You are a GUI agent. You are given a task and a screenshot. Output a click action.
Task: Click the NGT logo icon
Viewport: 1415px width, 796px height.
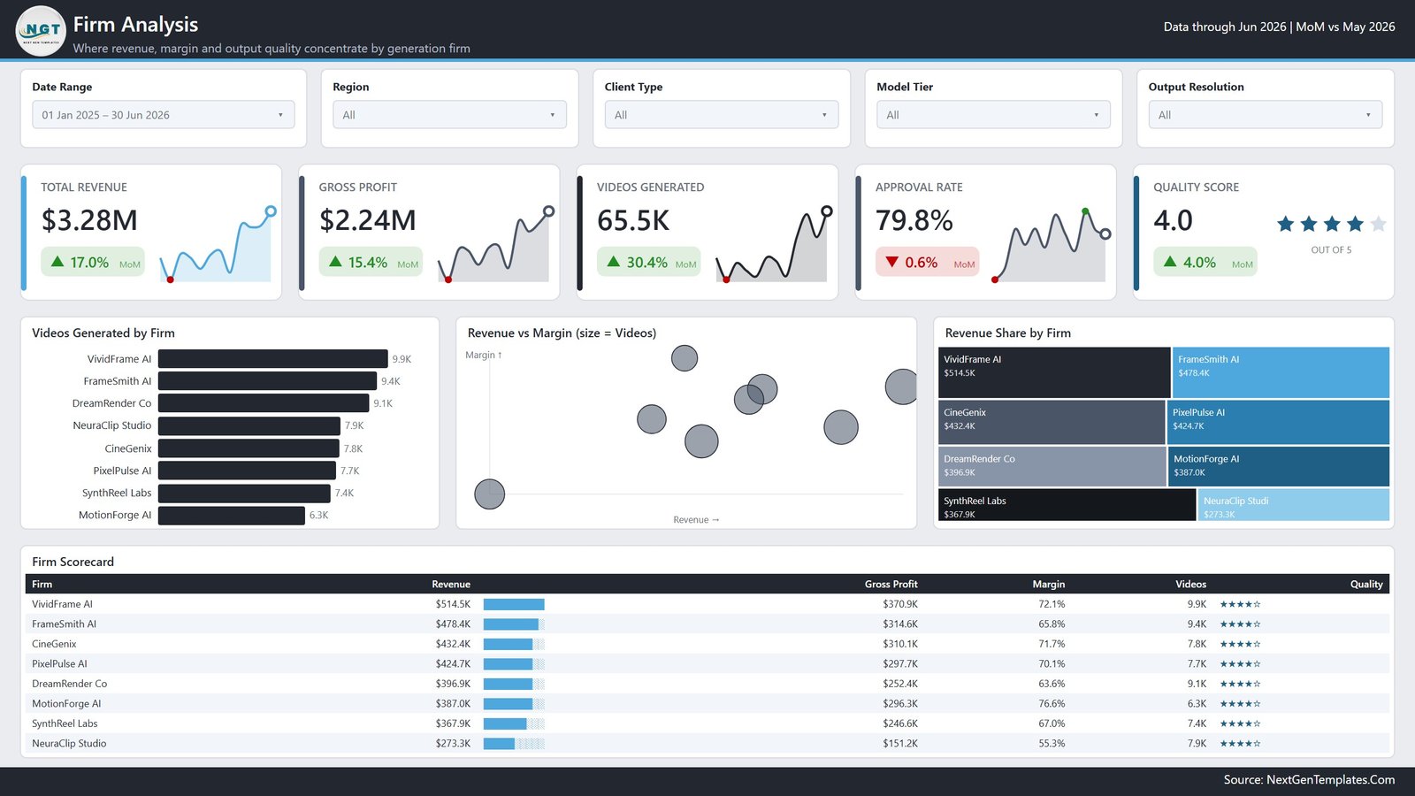pyautogui.click(x=41, y=31)
